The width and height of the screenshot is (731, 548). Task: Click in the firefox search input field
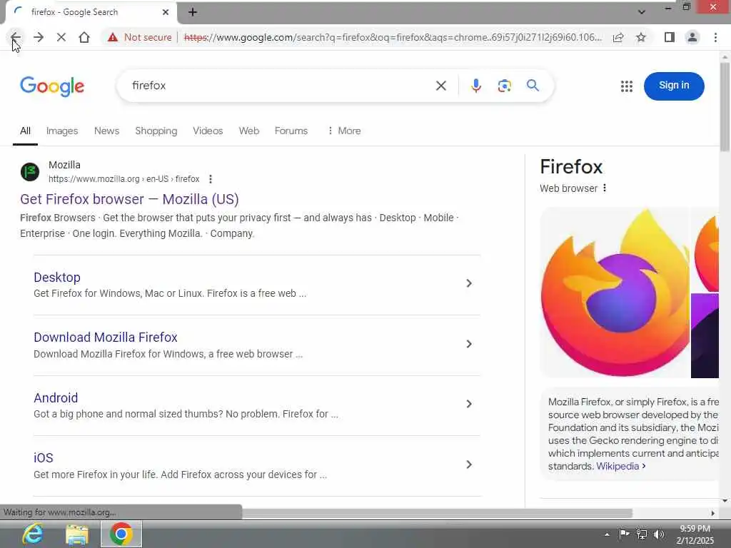point(280,86)
